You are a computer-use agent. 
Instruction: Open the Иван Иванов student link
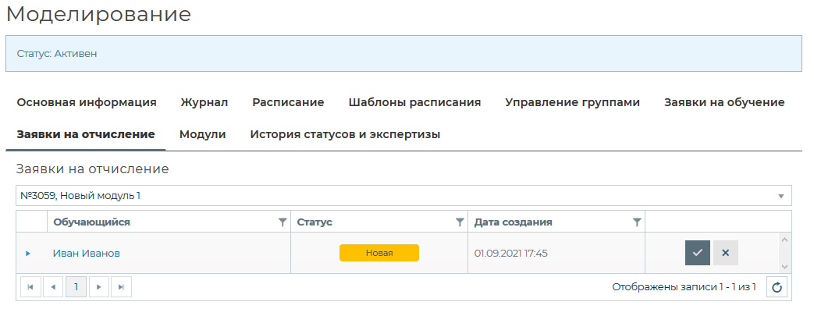(x=86, y=254)
